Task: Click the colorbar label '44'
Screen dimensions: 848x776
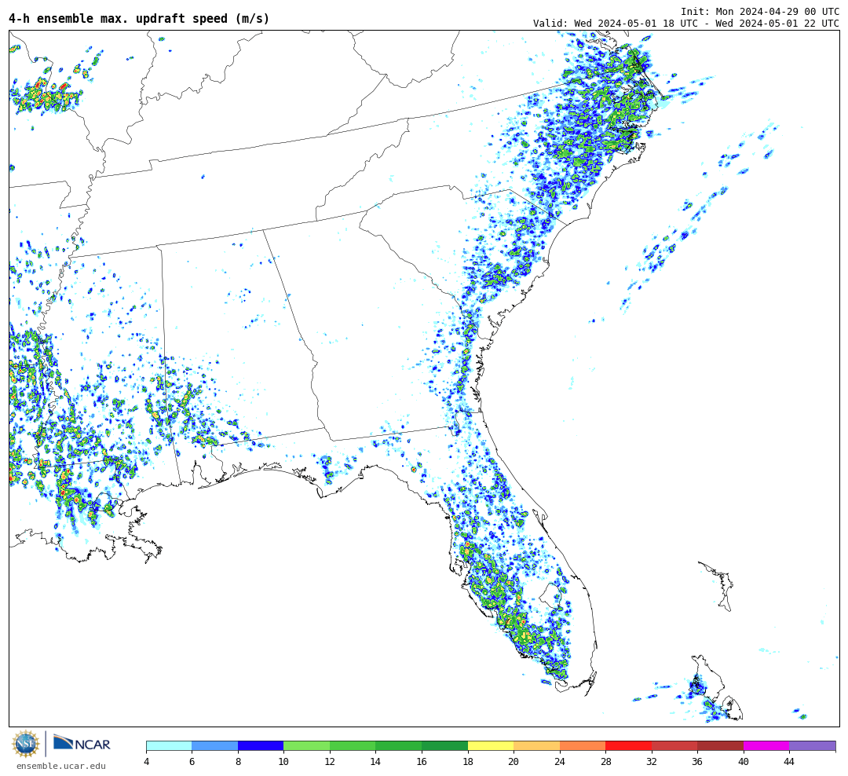Action: (x=789, y=761)
